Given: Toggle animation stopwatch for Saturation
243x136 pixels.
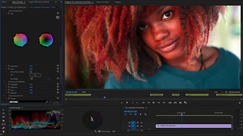Looking at the screenshot, I should (x=9, y=66).
